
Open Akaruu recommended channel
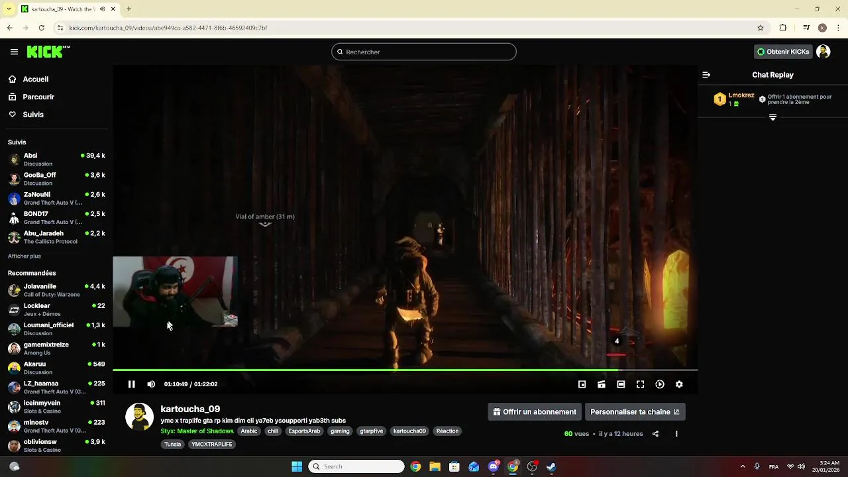pyautogui.click(x=56, y=368)
